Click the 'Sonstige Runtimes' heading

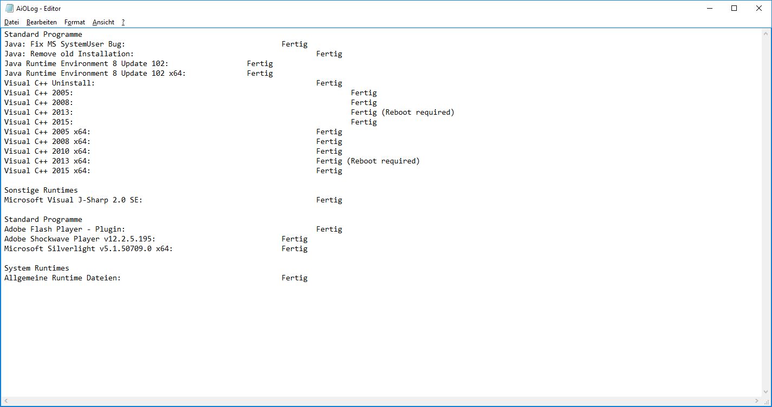pos(41,191)
